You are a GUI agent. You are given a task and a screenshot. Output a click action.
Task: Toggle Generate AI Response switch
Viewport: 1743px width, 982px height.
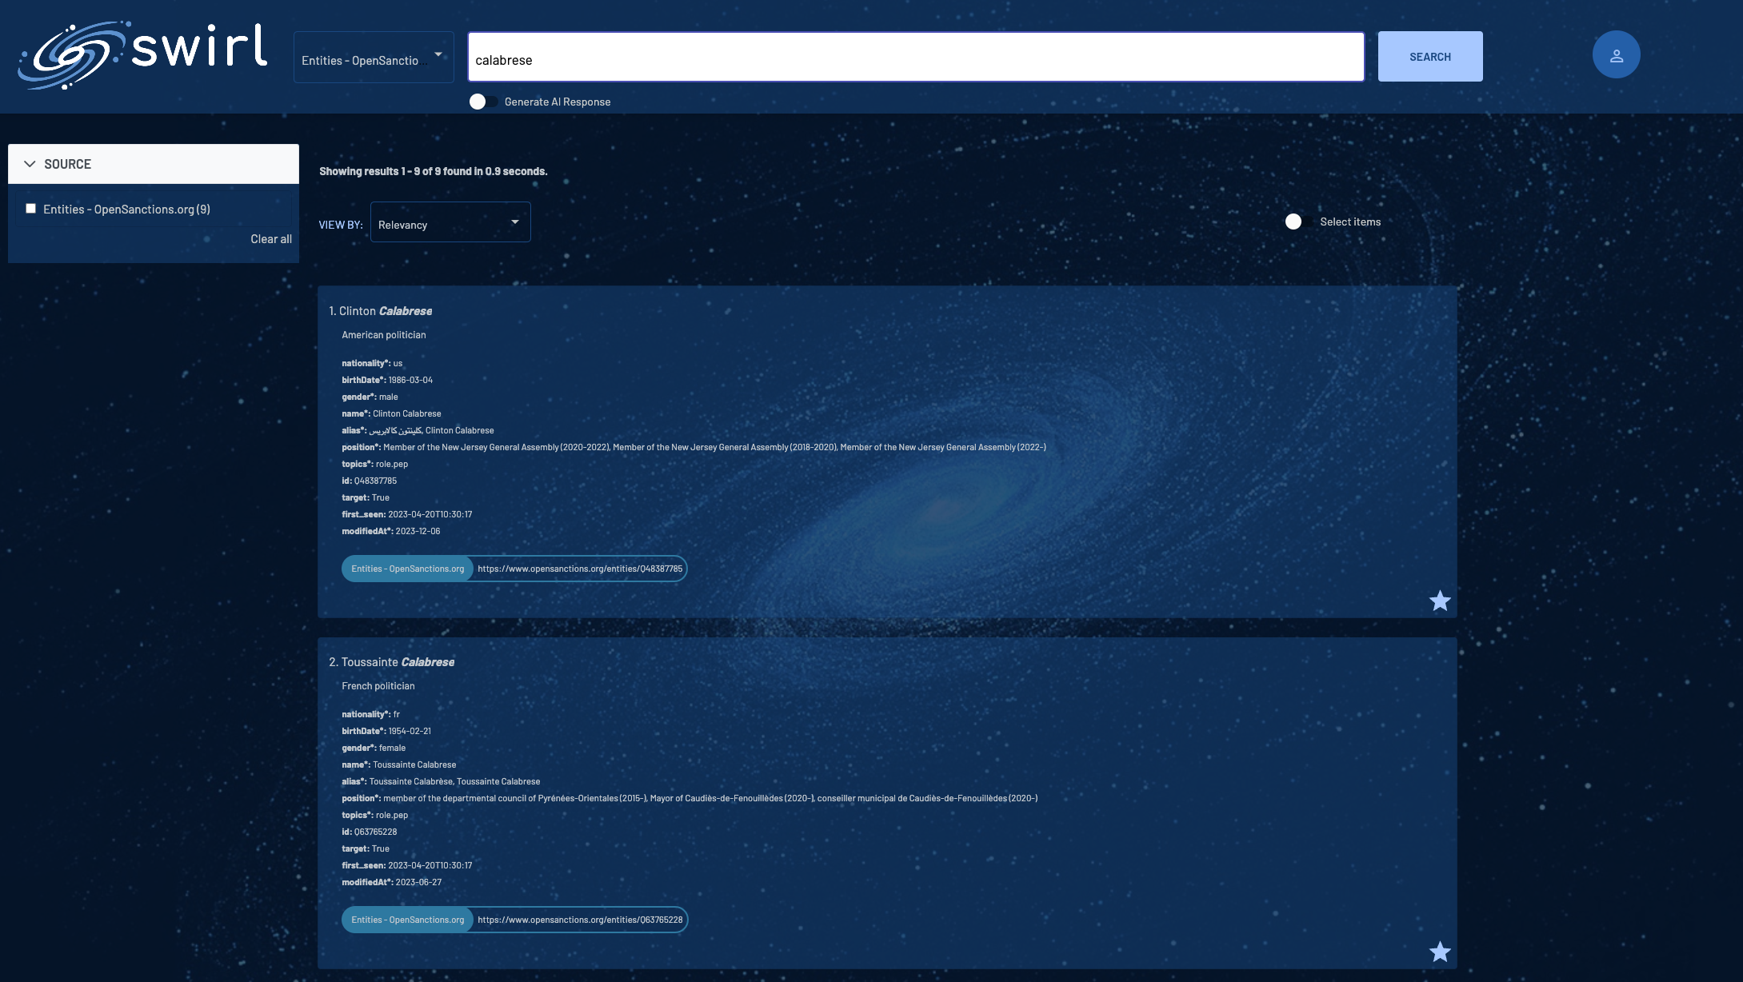(x=482, y=102)
